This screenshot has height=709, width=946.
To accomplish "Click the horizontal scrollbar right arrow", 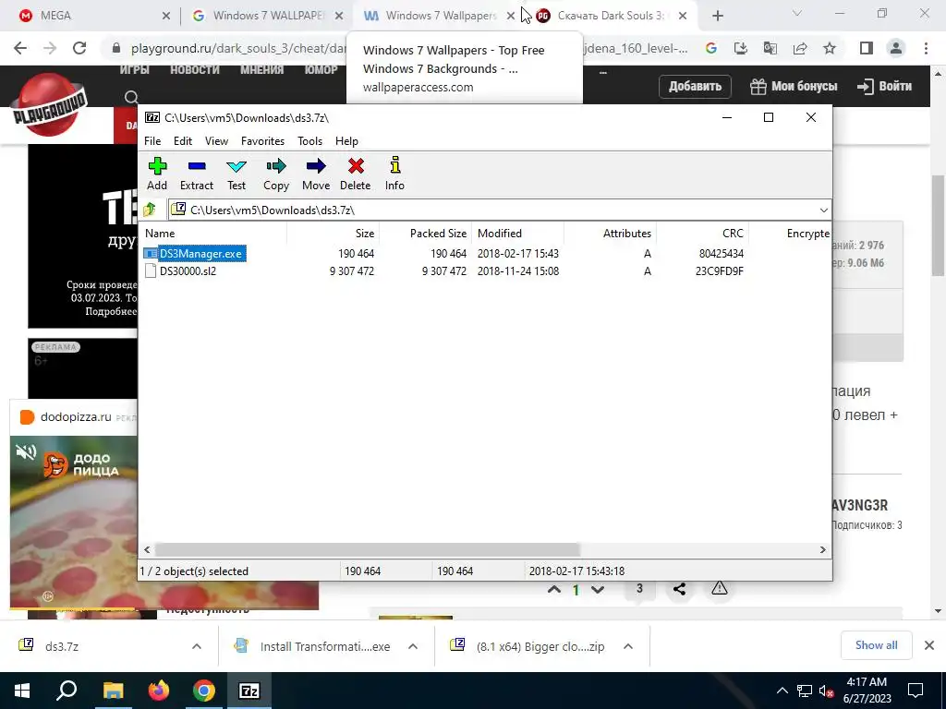I will coord(822,550).
